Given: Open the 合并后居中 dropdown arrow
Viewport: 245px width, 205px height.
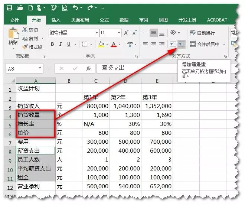Looking at the screenshot, I should coord(224,45).
